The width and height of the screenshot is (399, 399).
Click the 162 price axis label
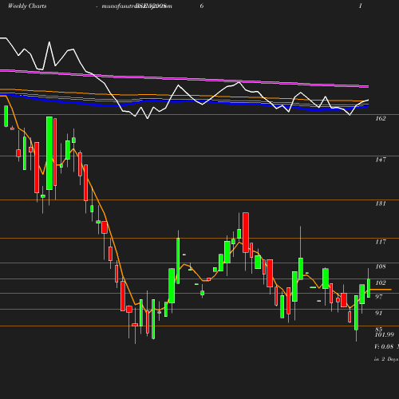point(381,119)
